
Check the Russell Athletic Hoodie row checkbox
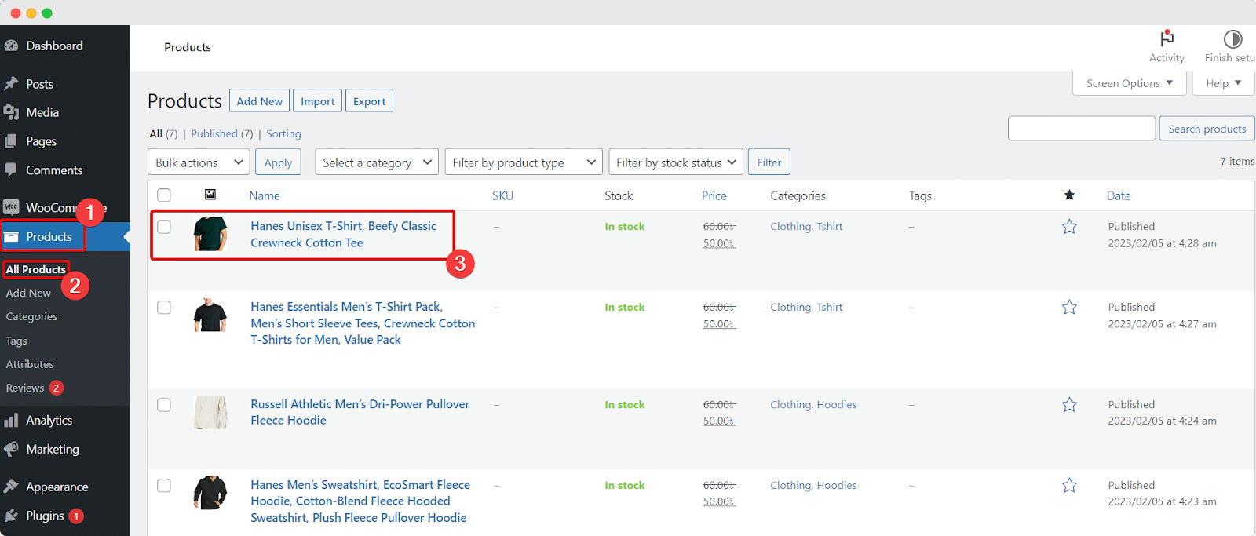tap(164, 405)
